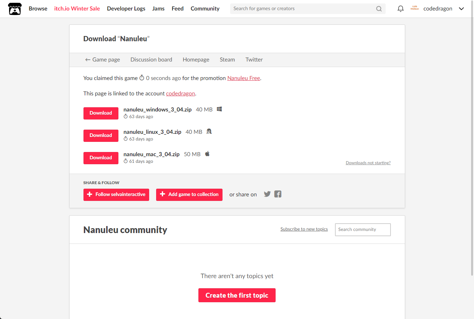The image size is (474, 319).
Task: Click the codedragon avatar image
Action: [x=415, y=8]
